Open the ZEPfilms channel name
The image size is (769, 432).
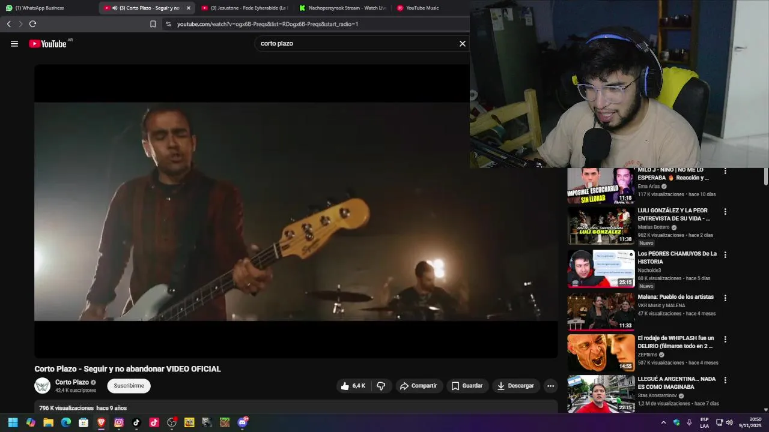click(x=648, y=355)
